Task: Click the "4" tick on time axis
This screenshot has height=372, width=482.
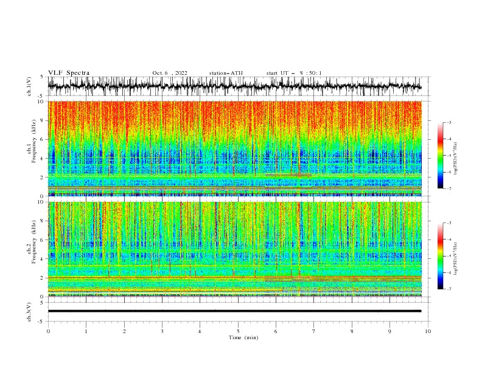Action: tap(200, 331)
